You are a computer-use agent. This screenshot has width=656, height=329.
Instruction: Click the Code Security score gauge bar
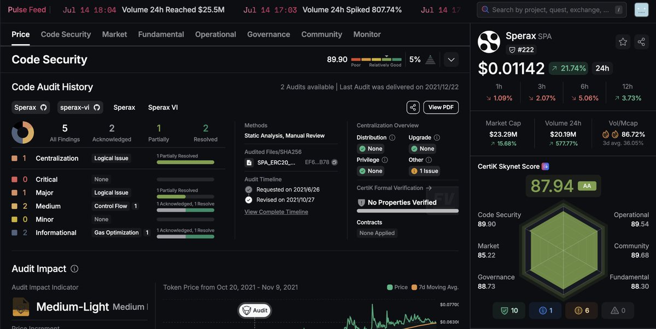[x=376, y=59]
